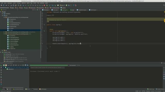Click the MockitoYoutube breadcrumb item
Screen dimensions: 165x92
pyautogui.click(x=5, y=8)
